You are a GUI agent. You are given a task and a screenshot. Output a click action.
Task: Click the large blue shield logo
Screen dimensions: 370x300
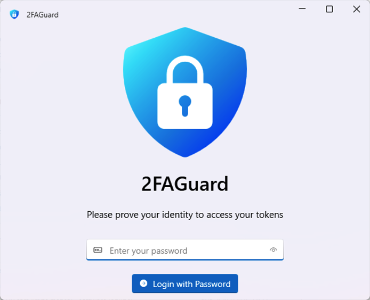pyautogui.click(x=185, y=92)
